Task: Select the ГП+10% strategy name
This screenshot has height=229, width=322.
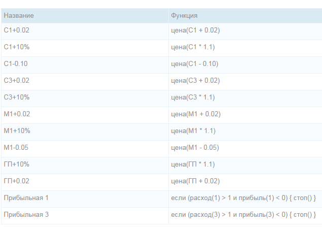Action: [16, 164]
